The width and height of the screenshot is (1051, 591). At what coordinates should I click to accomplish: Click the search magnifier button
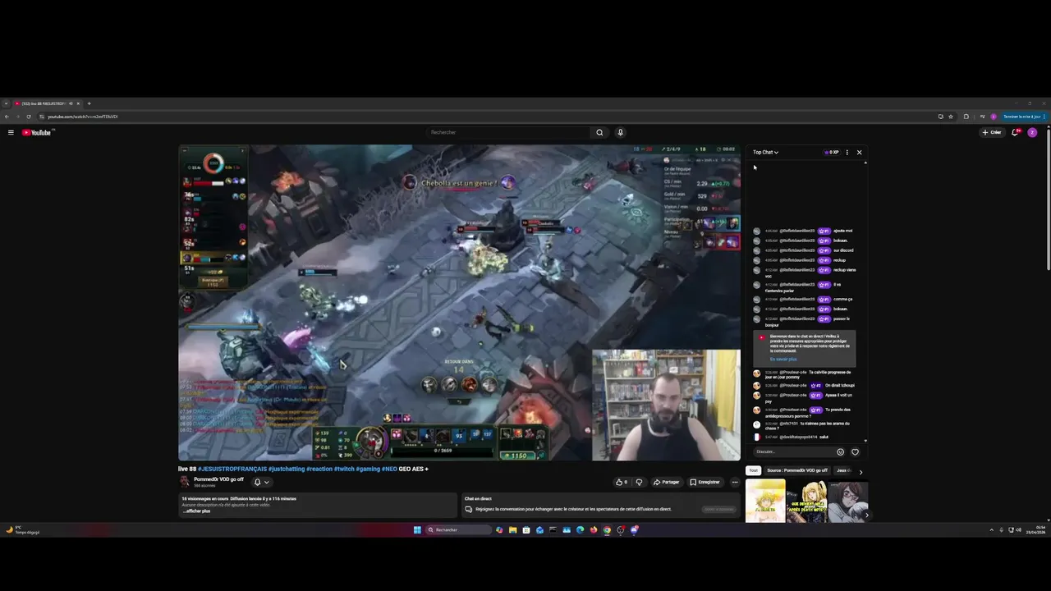599,132
